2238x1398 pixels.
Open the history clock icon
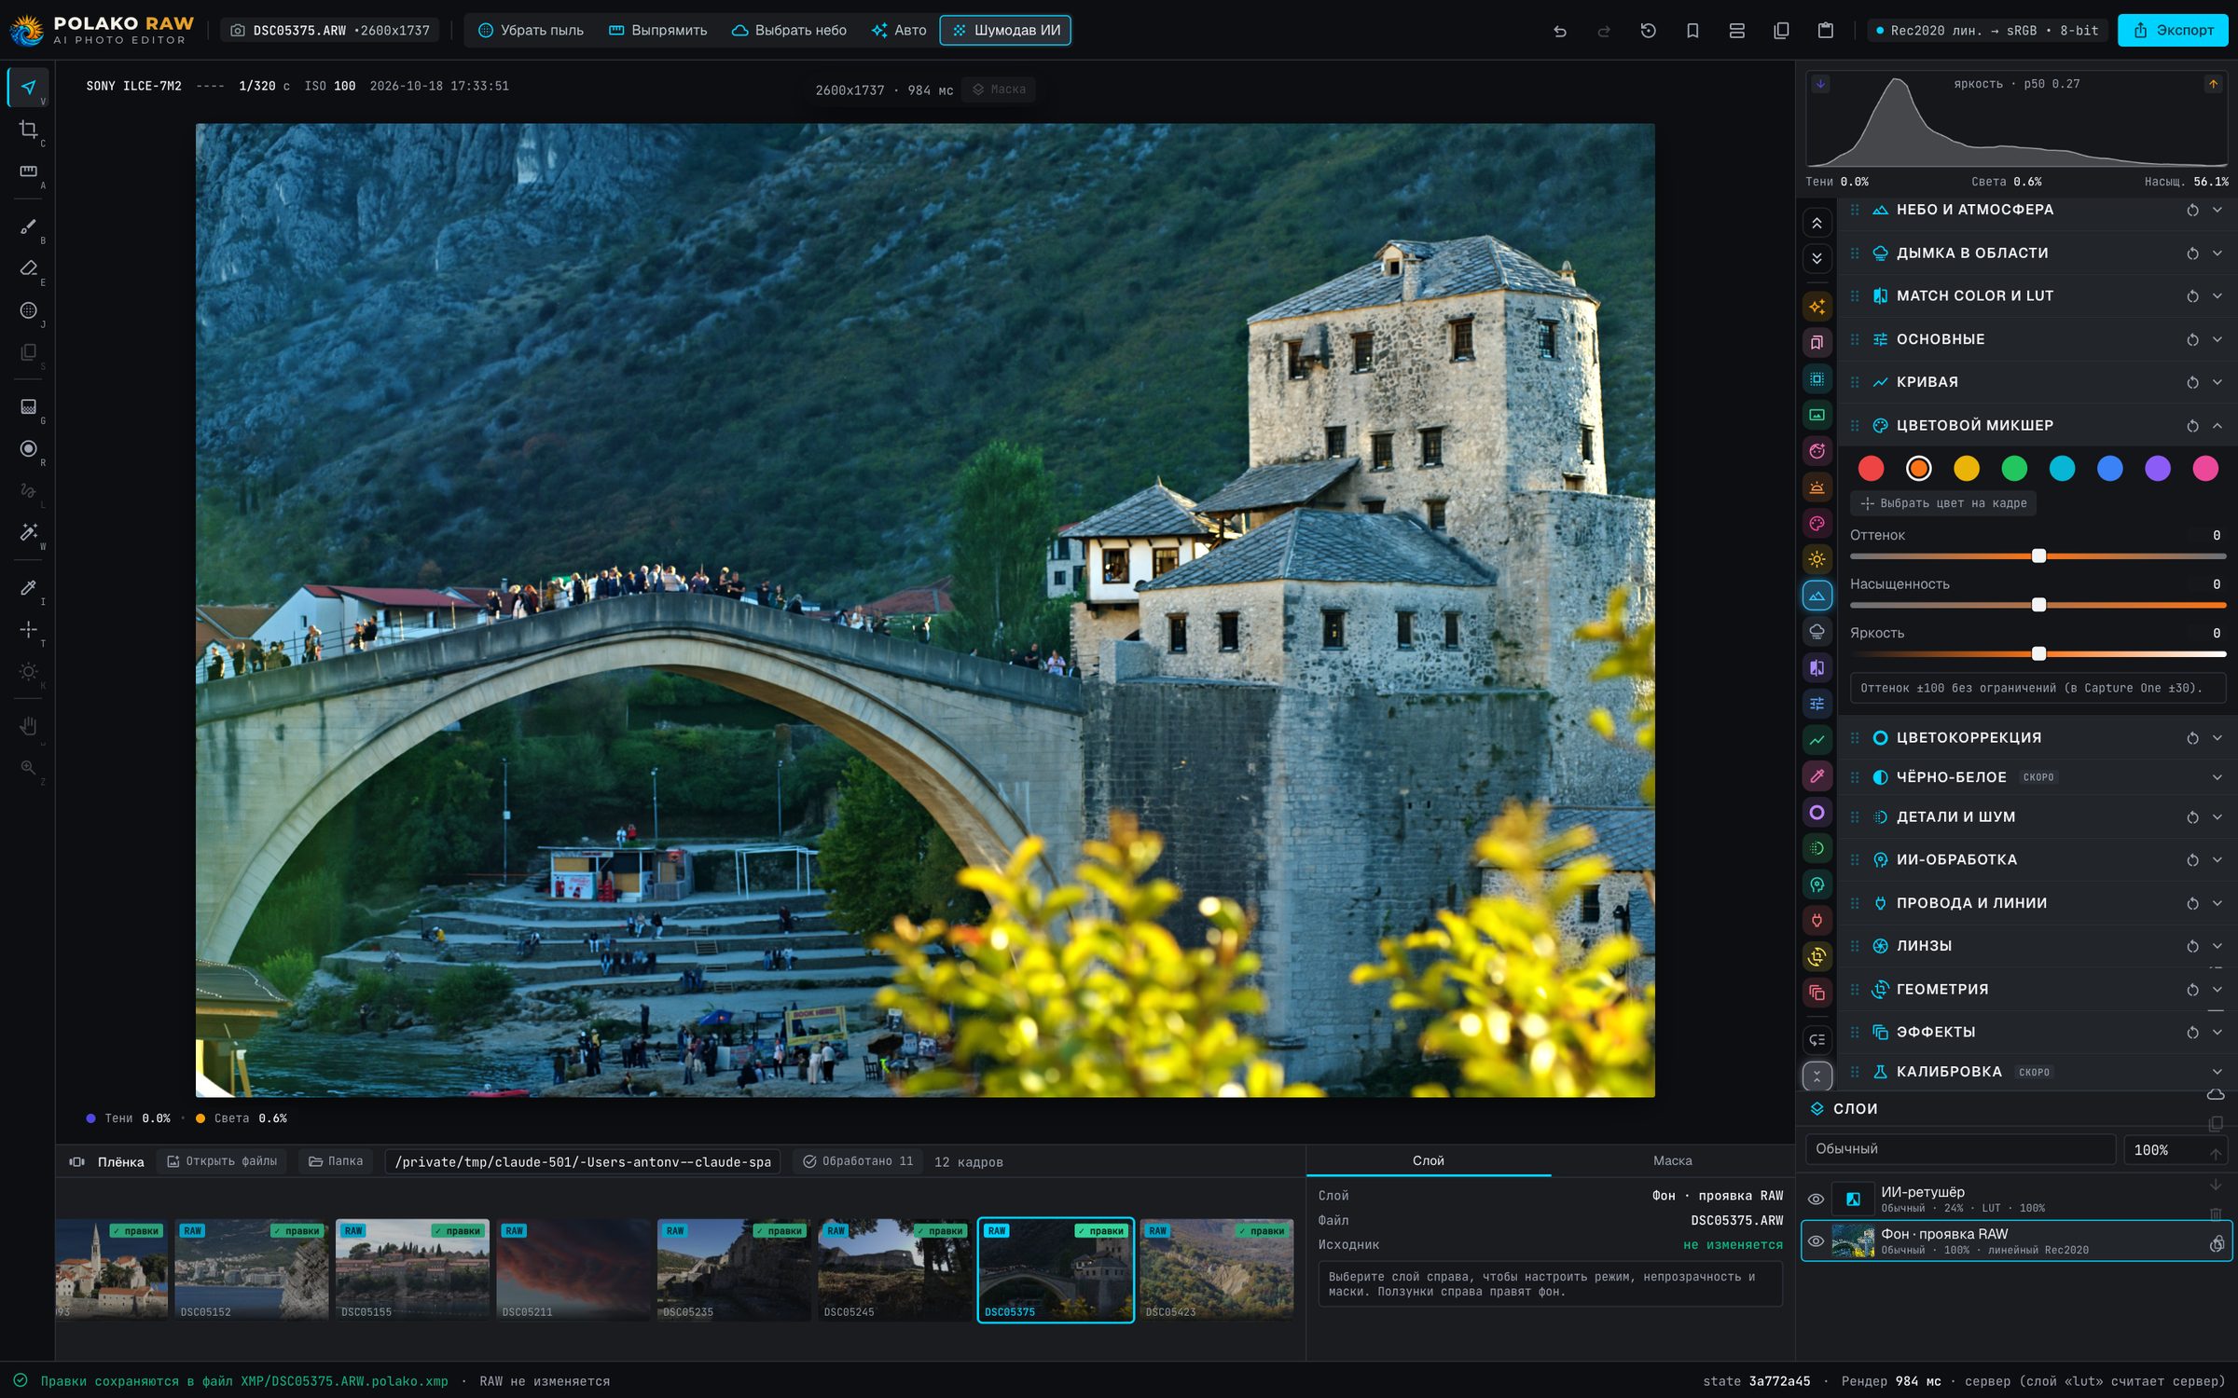(x=1648, y=31)
